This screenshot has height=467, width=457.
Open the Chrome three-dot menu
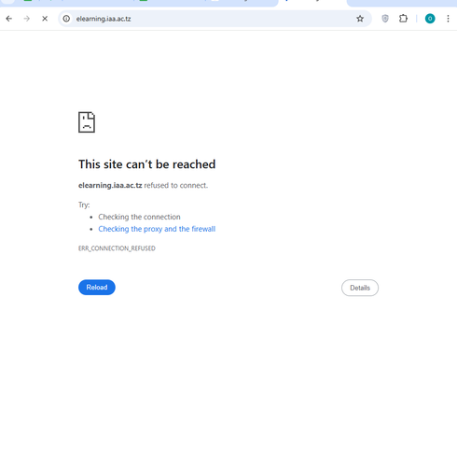pos(448,19)
